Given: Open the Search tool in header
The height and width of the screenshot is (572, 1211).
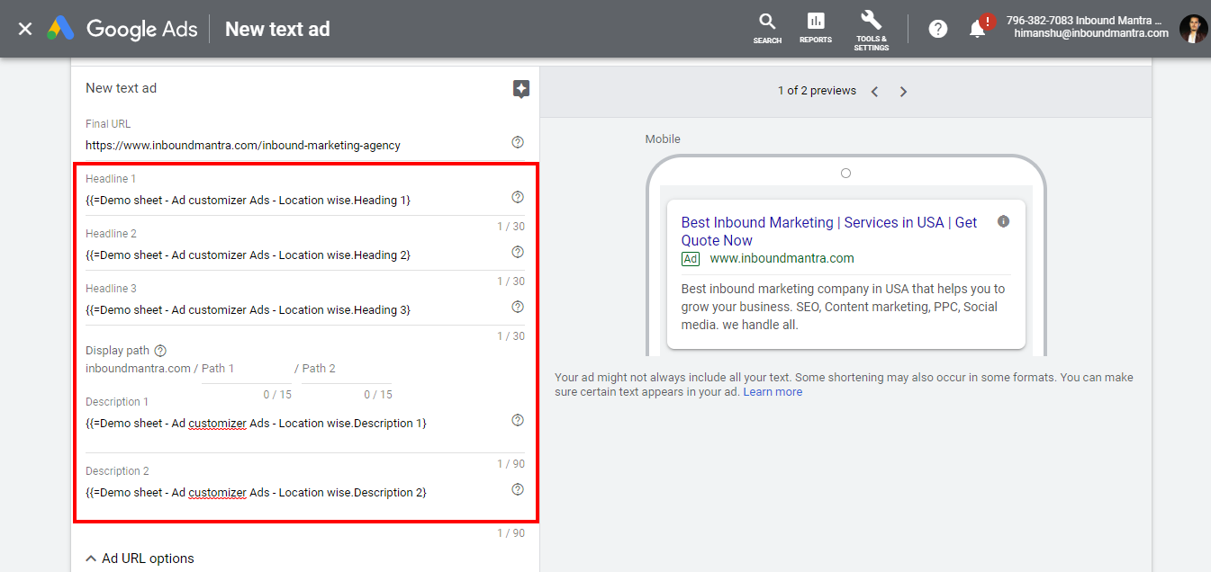Looking at the screenshot, I should pos(767,28).
